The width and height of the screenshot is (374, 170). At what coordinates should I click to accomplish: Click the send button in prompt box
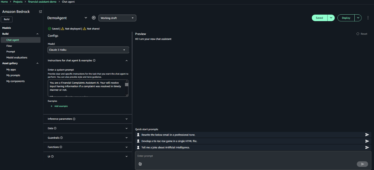click(362, 164)
